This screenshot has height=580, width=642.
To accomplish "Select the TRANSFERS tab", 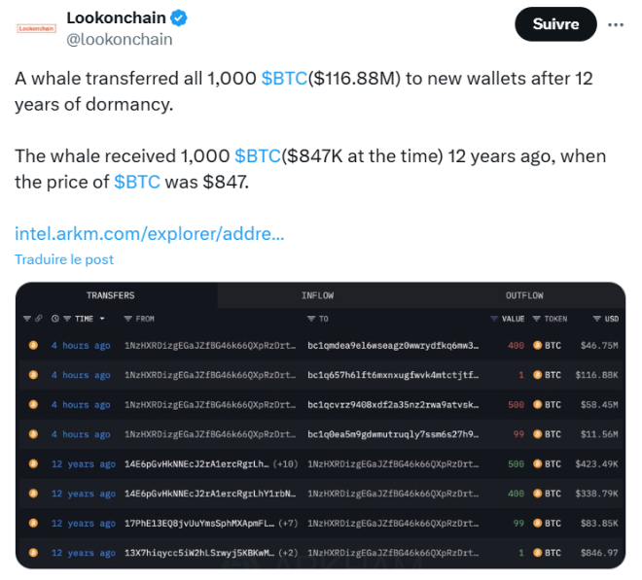I will point(111,295).
